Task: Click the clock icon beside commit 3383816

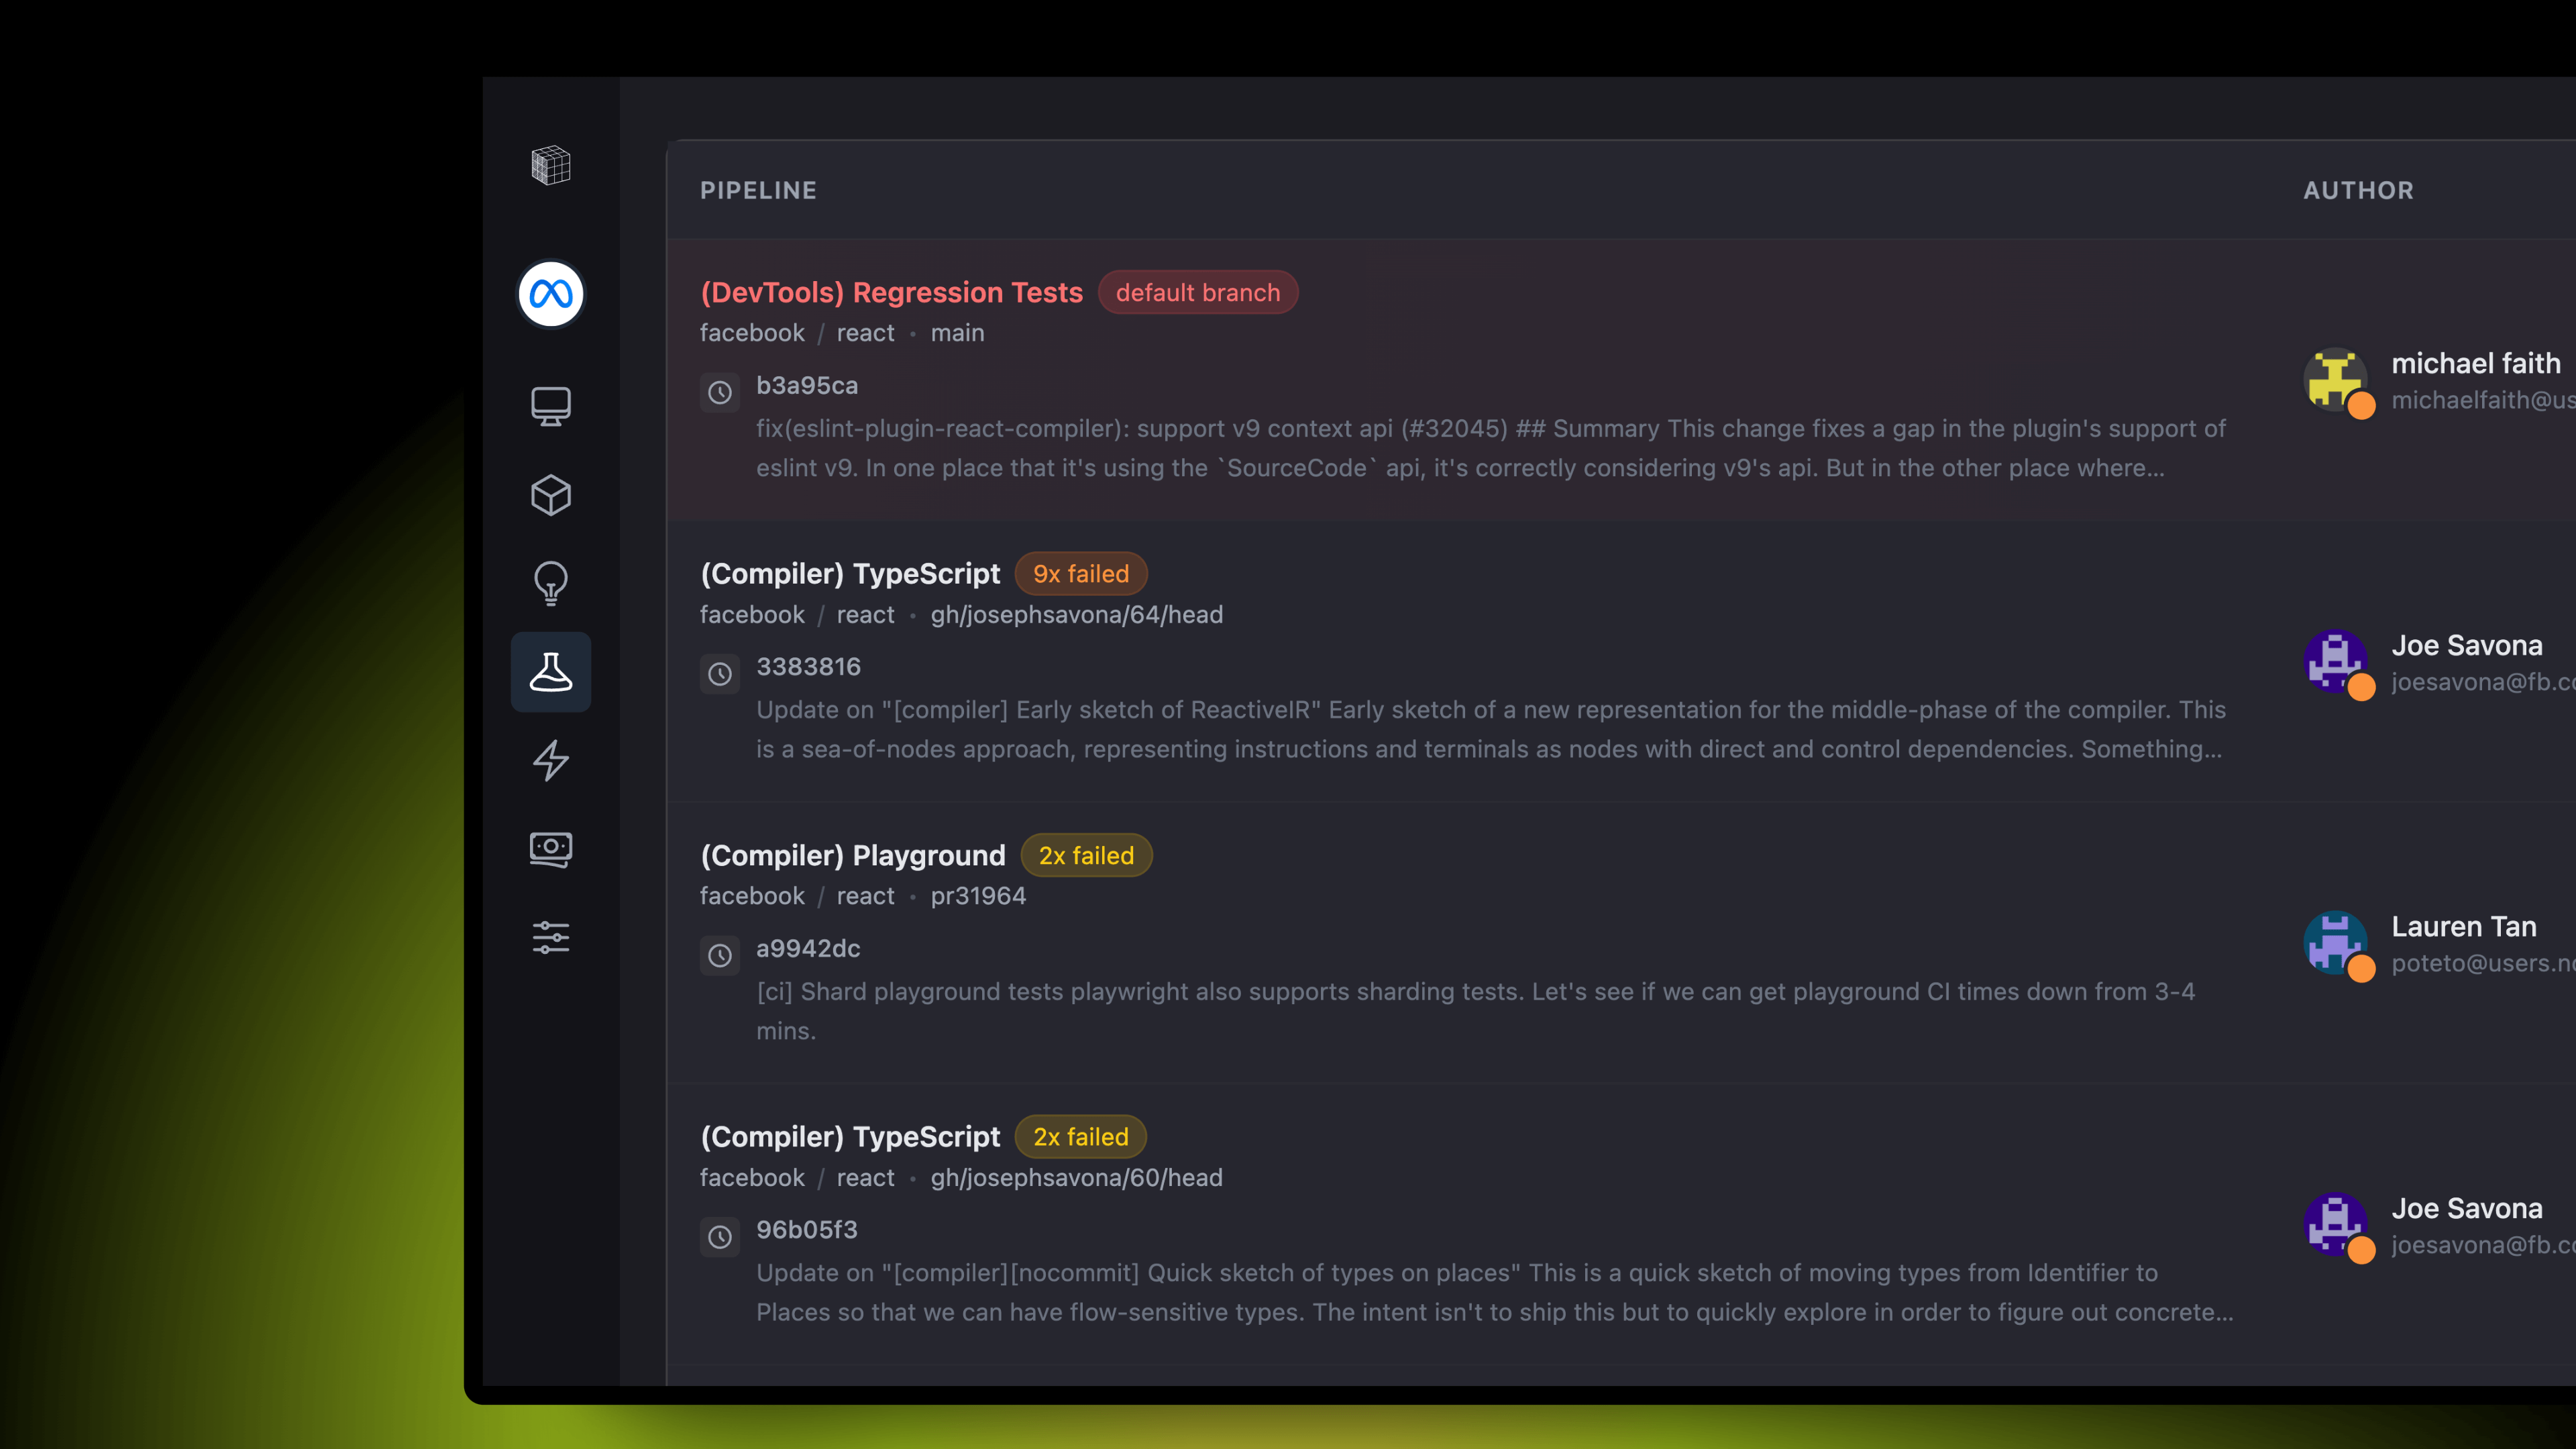Action: (x=719, y=674)
